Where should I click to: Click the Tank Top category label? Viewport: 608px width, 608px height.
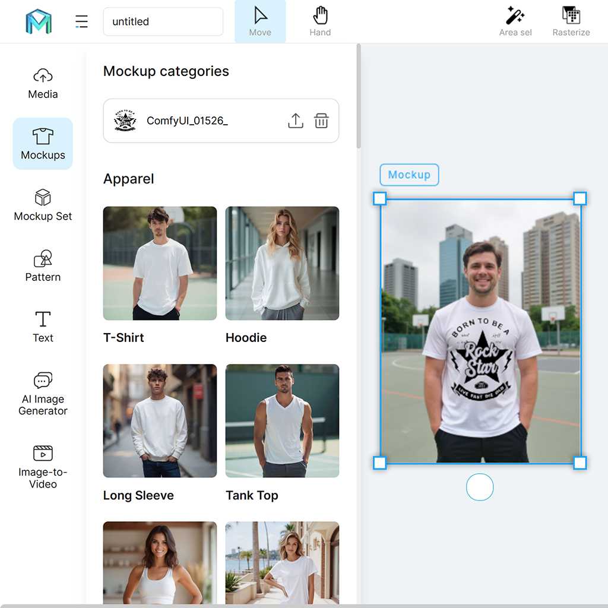tap(252, 496)
